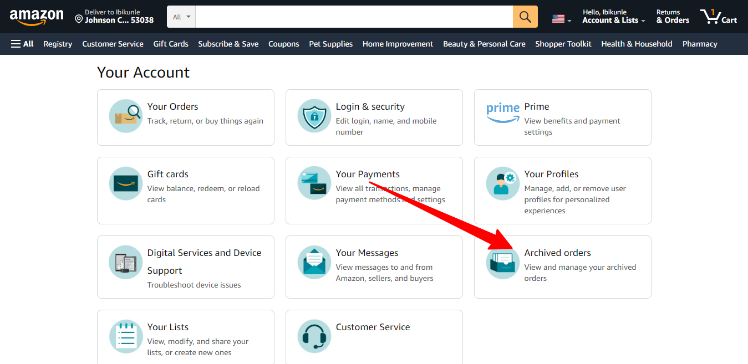
Task: Open the Login & security title
Action: point(370,106)
